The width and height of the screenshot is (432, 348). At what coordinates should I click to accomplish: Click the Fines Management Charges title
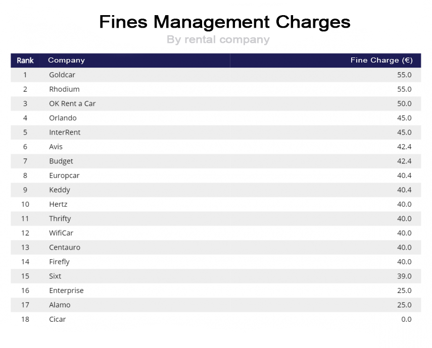[224, 22]
